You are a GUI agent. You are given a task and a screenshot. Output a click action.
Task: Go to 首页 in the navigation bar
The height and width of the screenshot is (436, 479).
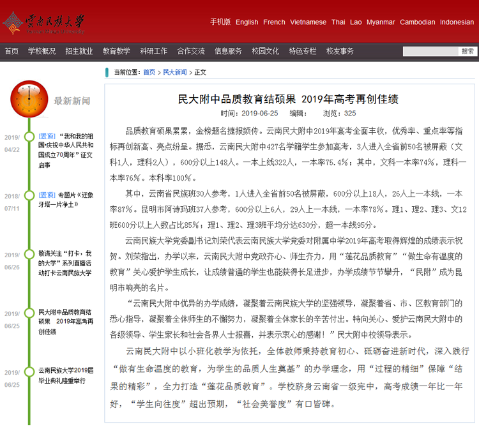click(11, 51)
